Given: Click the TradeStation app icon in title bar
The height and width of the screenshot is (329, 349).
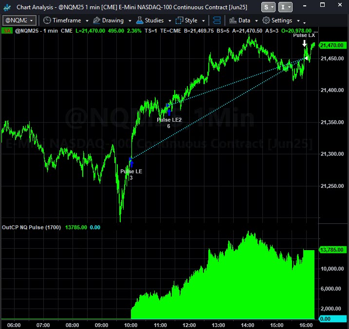Looking at the screenshot, I should coord(7,7).
